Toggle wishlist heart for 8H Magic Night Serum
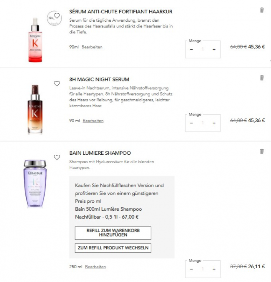Screen dimensions: 271x282 (x=57, y=83)
